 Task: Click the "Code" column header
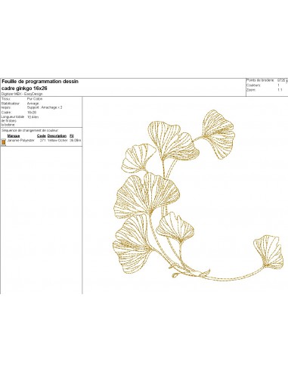[42, 136]
